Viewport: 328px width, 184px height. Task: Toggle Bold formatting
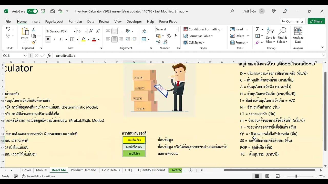click(48, 39)
